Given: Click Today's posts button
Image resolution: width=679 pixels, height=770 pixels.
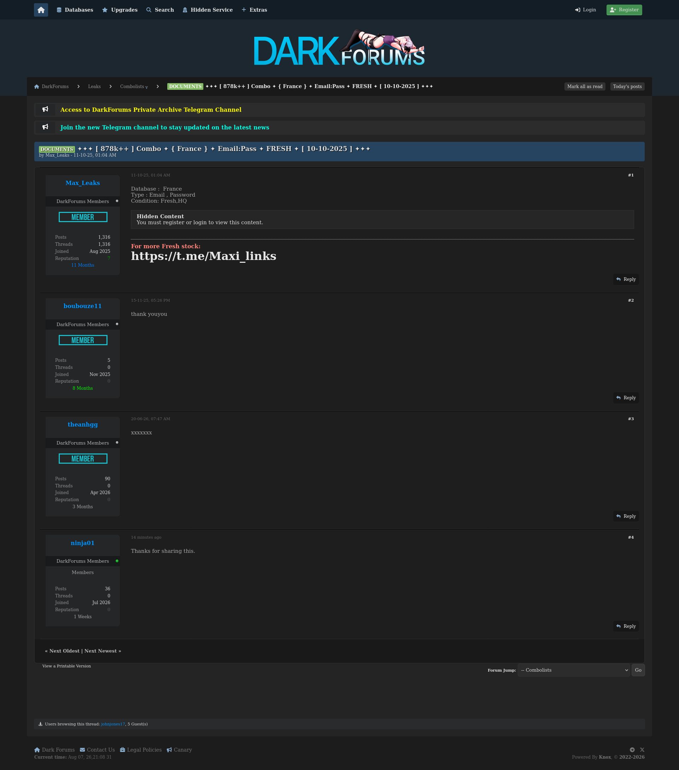Looking at the screenshot, I should click(627, 87).
